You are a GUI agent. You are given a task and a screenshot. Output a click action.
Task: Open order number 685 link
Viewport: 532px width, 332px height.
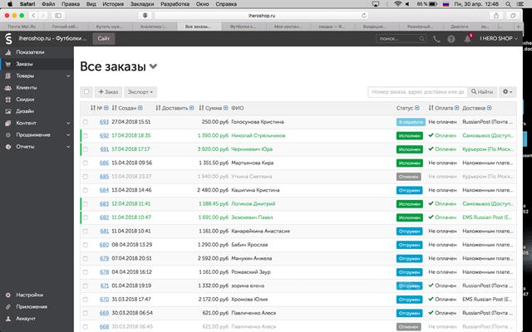click(104, 177)
